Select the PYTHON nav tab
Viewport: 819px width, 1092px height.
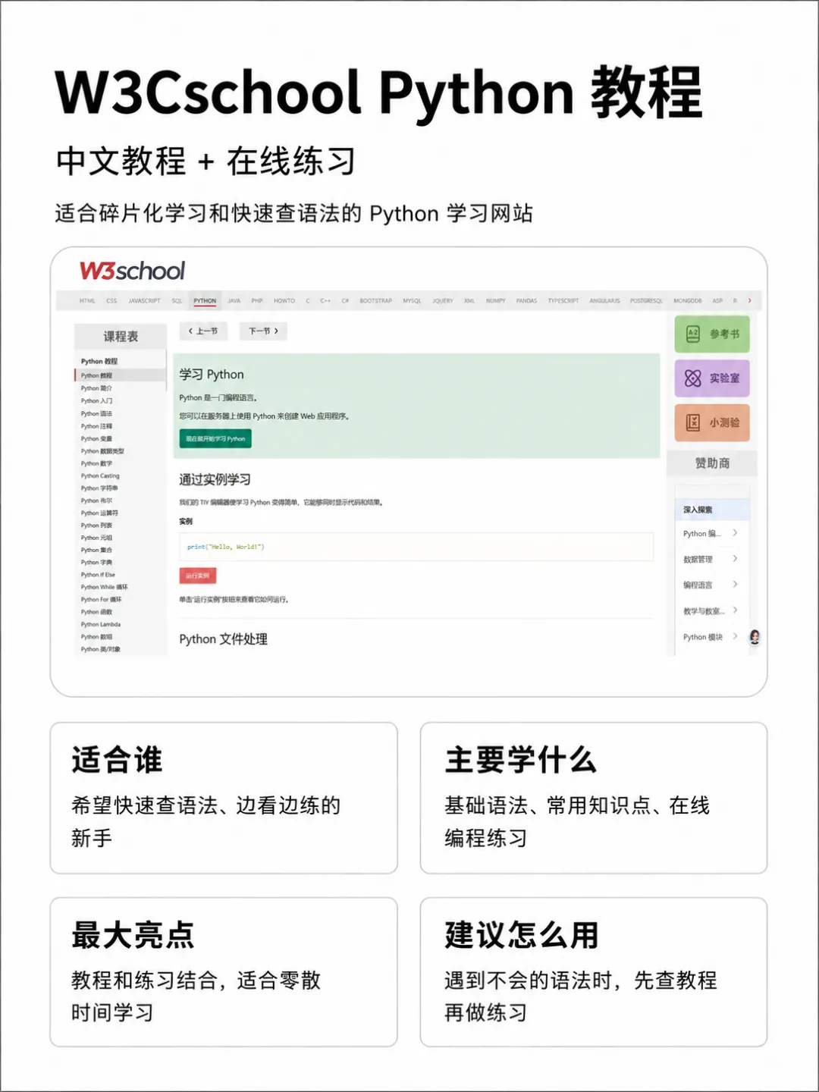pyautogui.click(x=205, y=301)
